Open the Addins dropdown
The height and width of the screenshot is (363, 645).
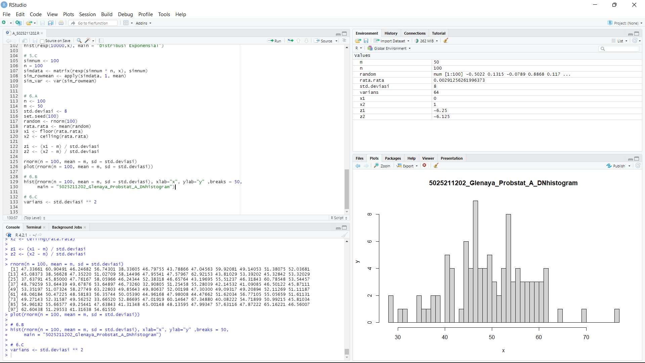(x=143, y=23)
